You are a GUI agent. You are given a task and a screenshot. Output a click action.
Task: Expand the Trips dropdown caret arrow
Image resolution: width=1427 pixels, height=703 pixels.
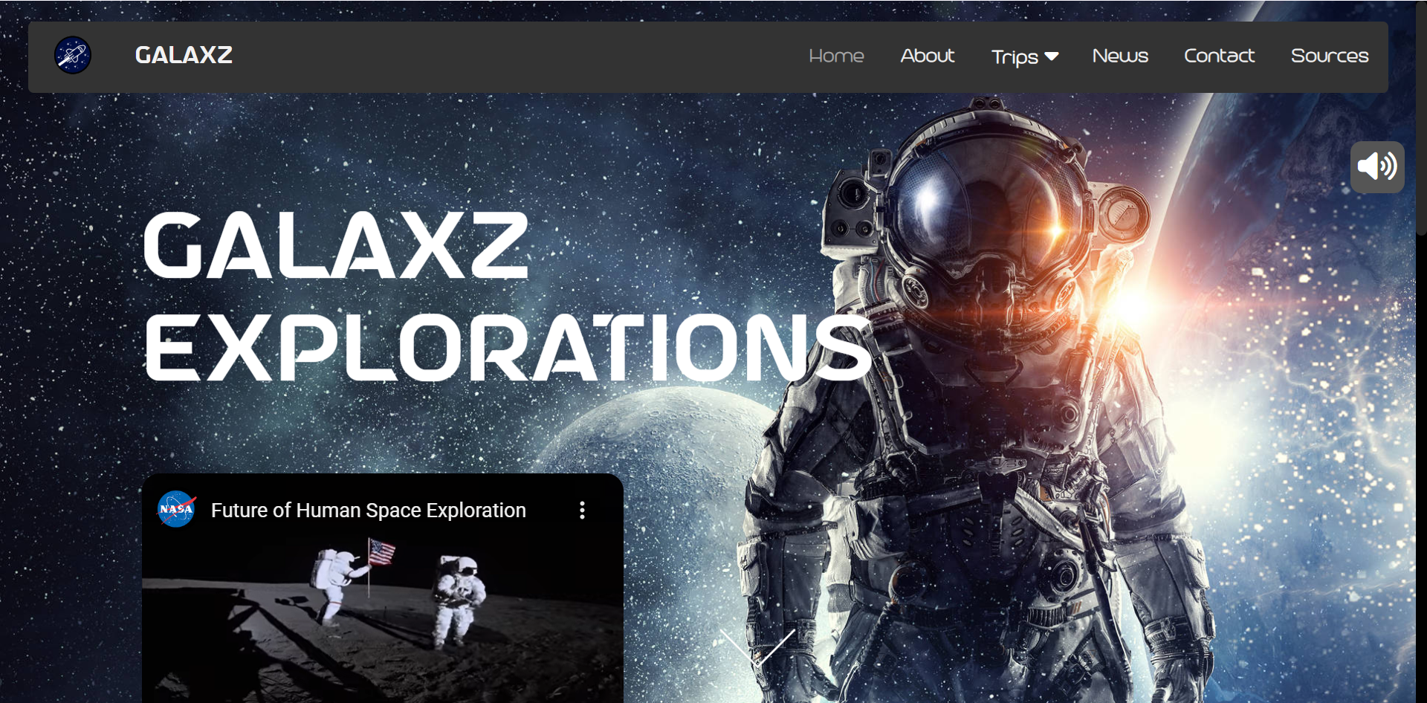[x=1052, y=56]
